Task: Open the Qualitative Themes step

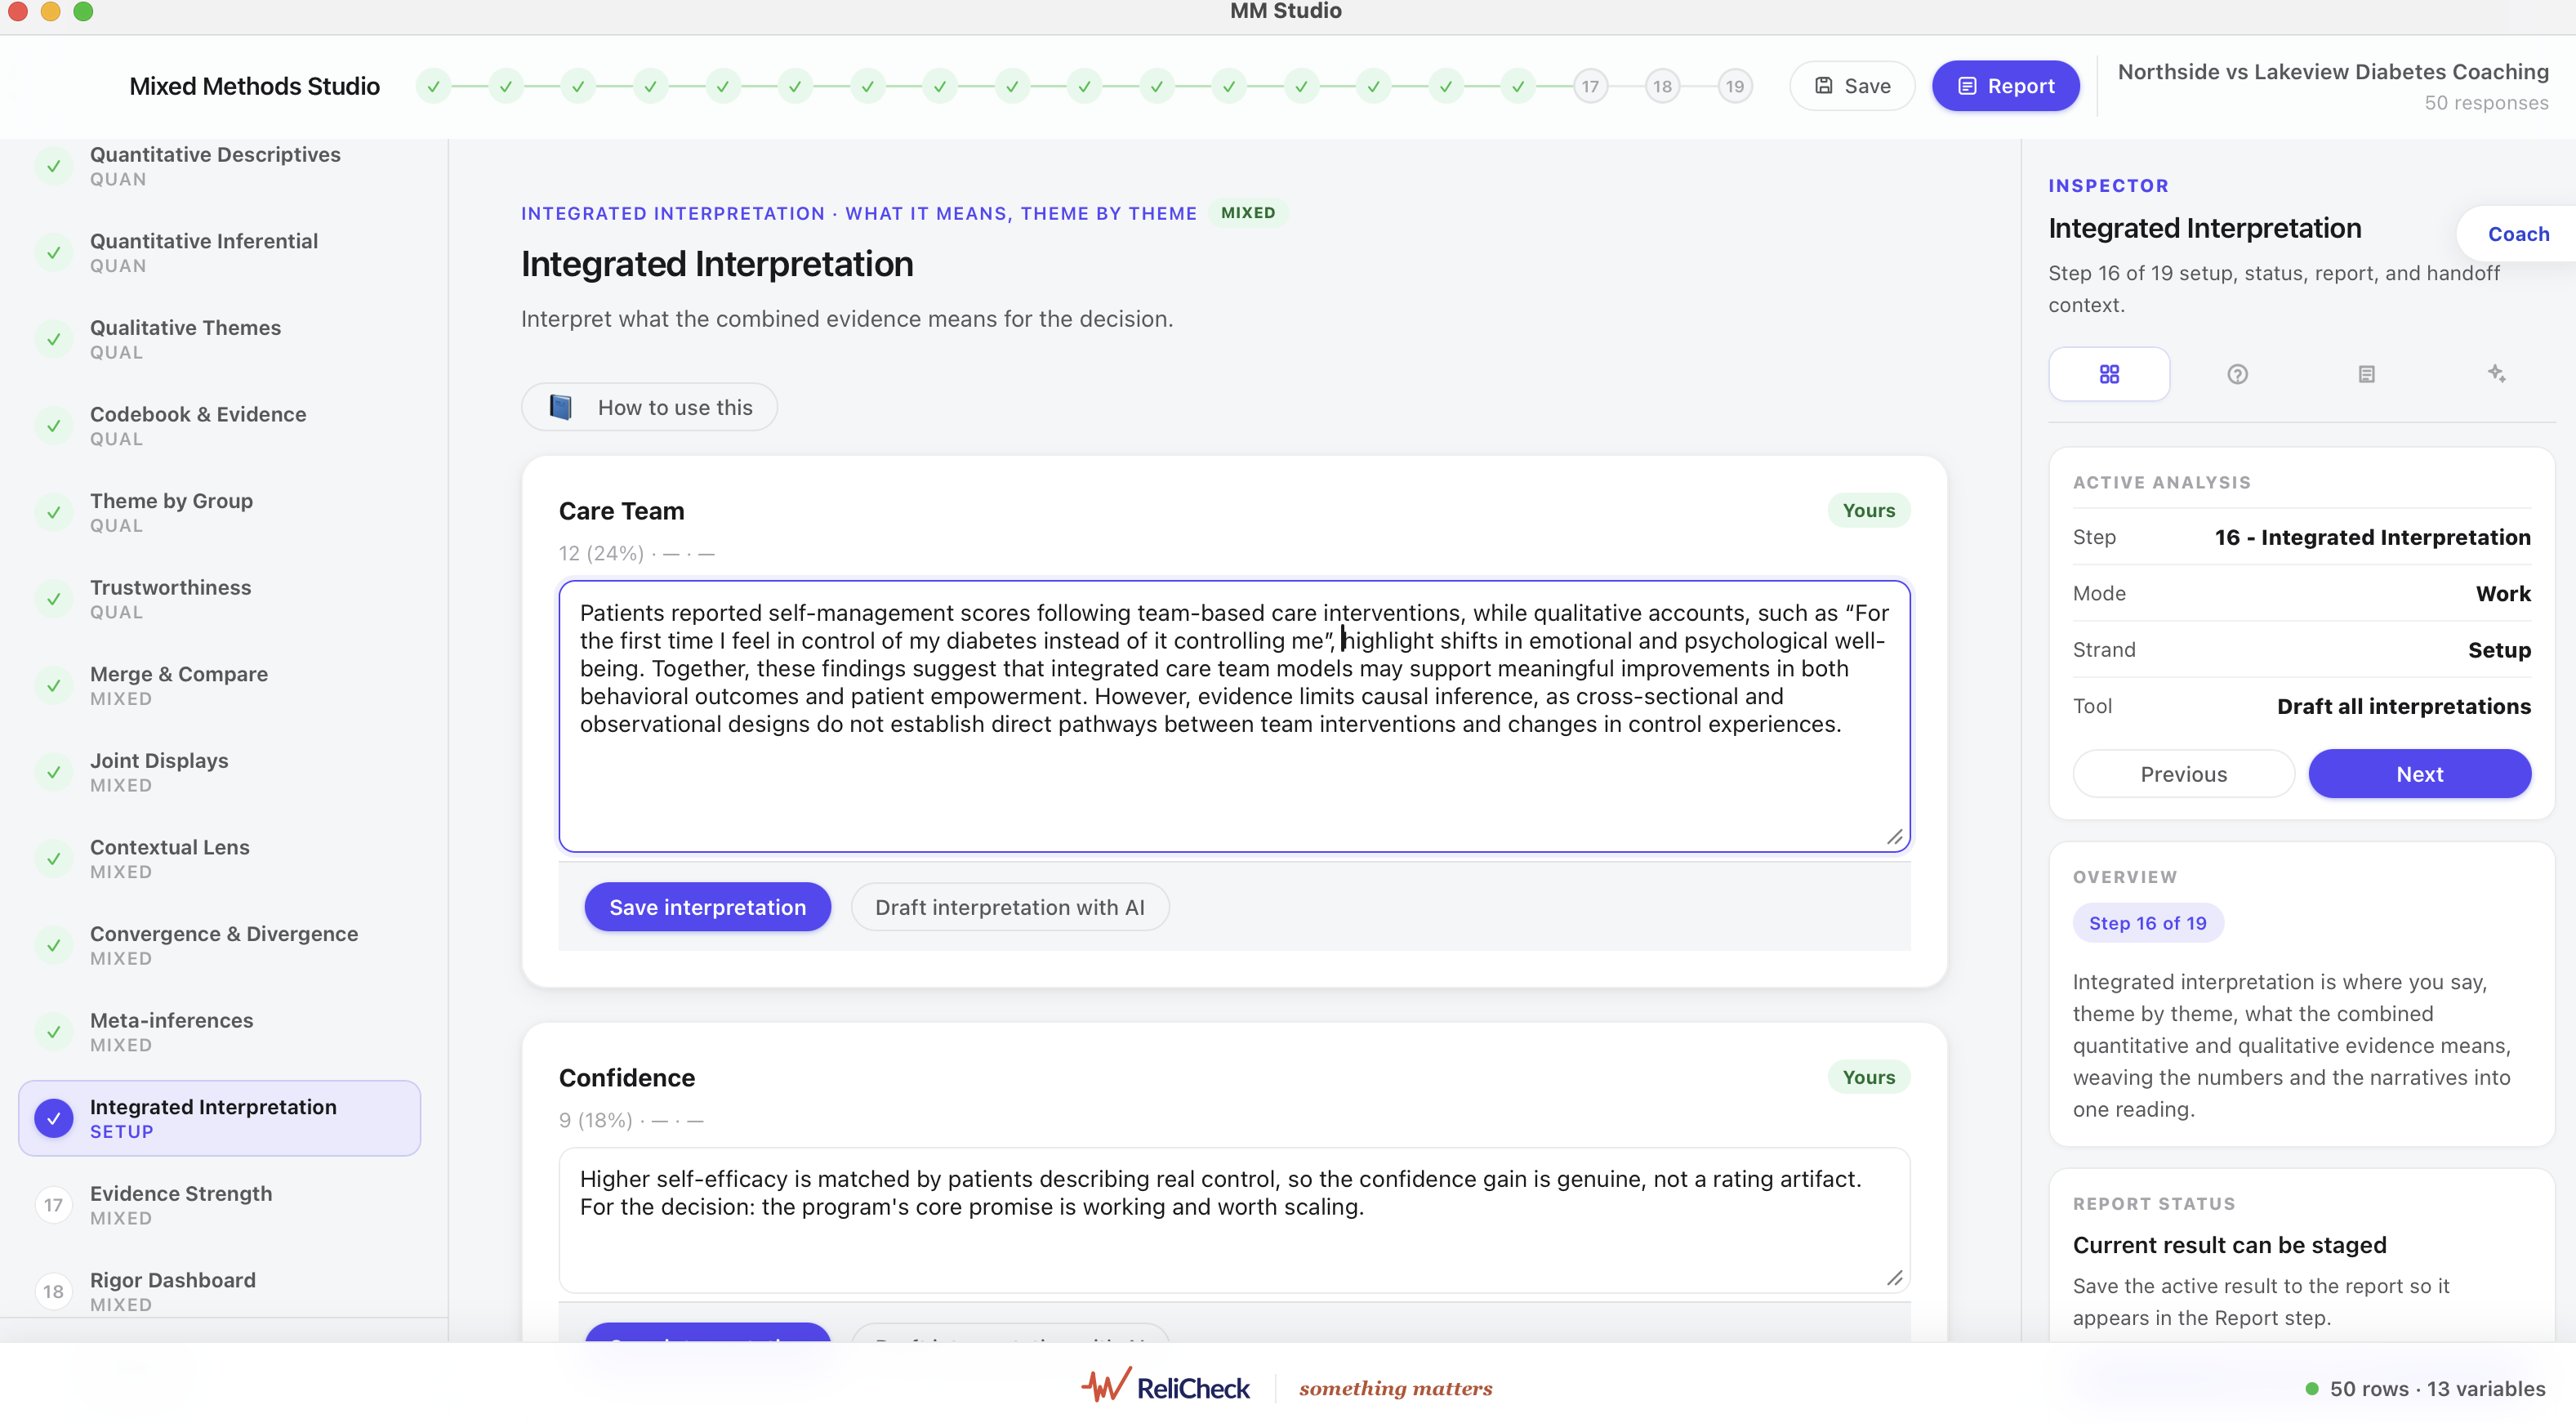Action: tap(220, 339)
